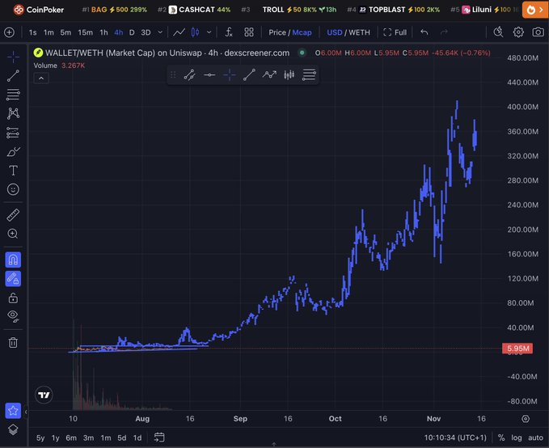Screen dimensions: 549x448
Task: Select the 1m timeframe in top toolbar
Action: [49, 32]
